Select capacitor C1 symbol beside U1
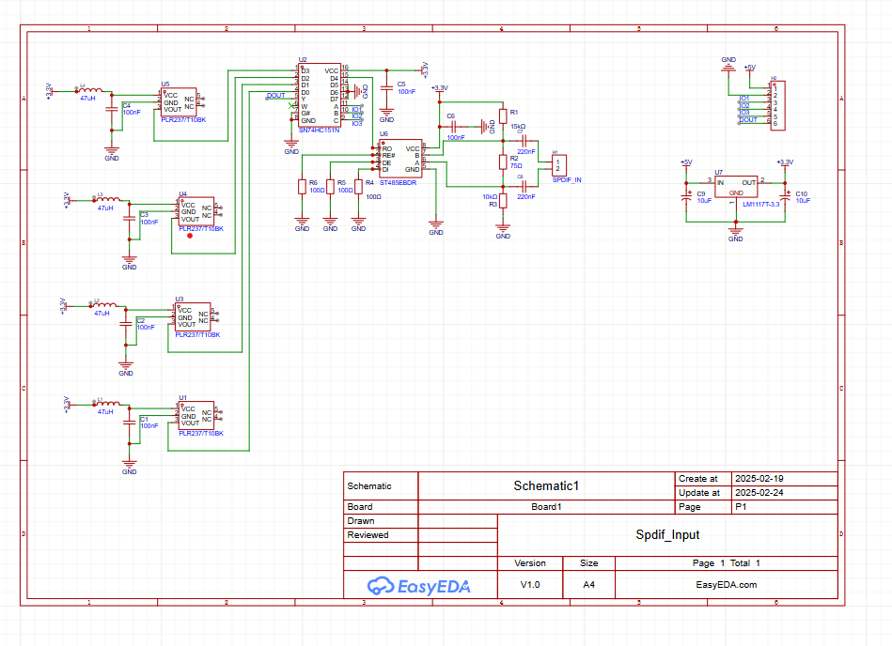 point(130,423)
